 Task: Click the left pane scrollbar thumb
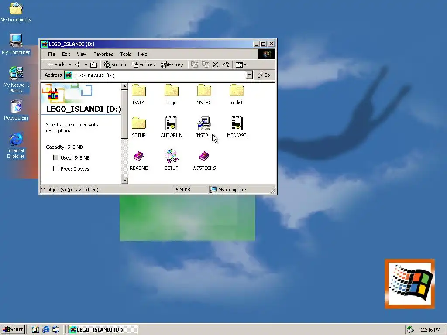124,114
